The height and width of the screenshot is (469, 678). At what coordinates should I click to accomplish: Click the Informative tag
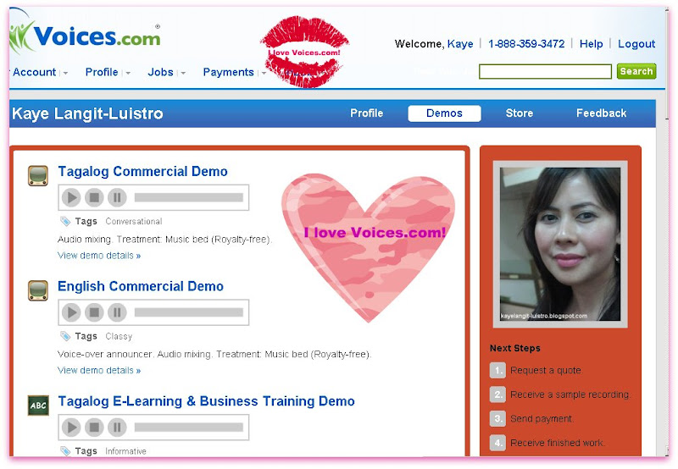125,451
